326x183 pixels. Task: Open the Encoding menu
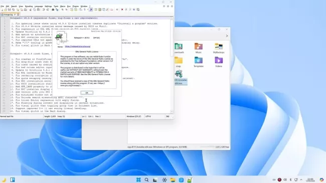[29, 6]
